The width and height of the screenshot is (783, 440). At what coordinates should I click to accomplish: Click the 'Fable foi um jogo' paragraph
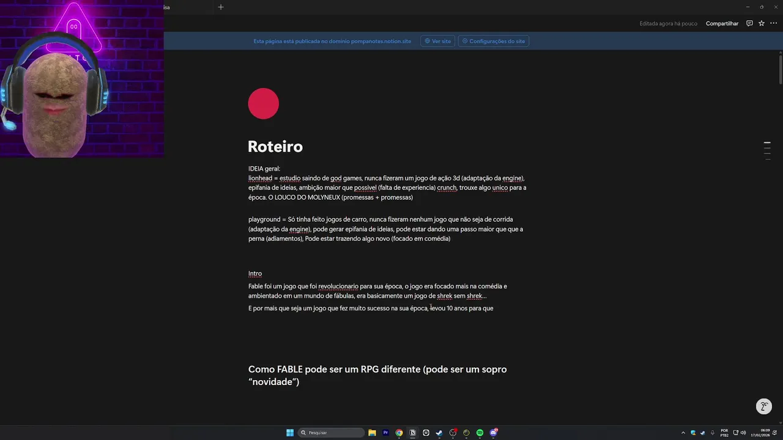(x=378, y=291)
